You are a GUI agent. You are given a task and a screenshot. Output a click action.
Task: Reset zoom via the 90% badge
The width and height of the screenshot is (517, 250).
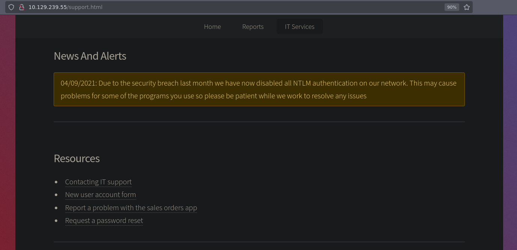[452, 7]
